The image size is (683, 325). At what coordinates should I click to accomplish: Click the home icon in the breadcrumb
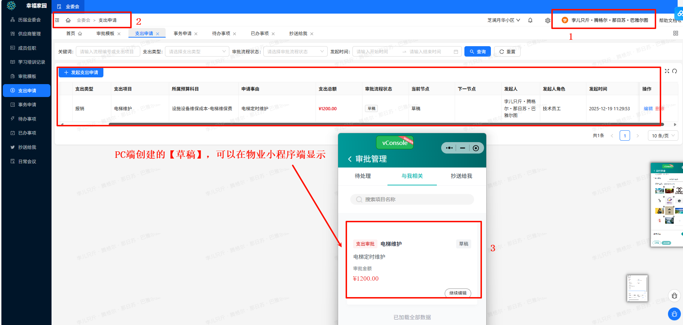click(x=68, y=20)
